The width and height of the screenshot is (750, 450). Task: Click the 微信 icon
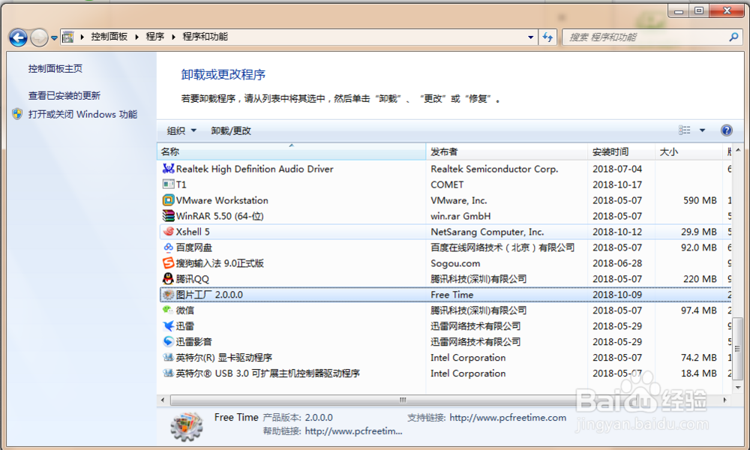click(168, 310)
